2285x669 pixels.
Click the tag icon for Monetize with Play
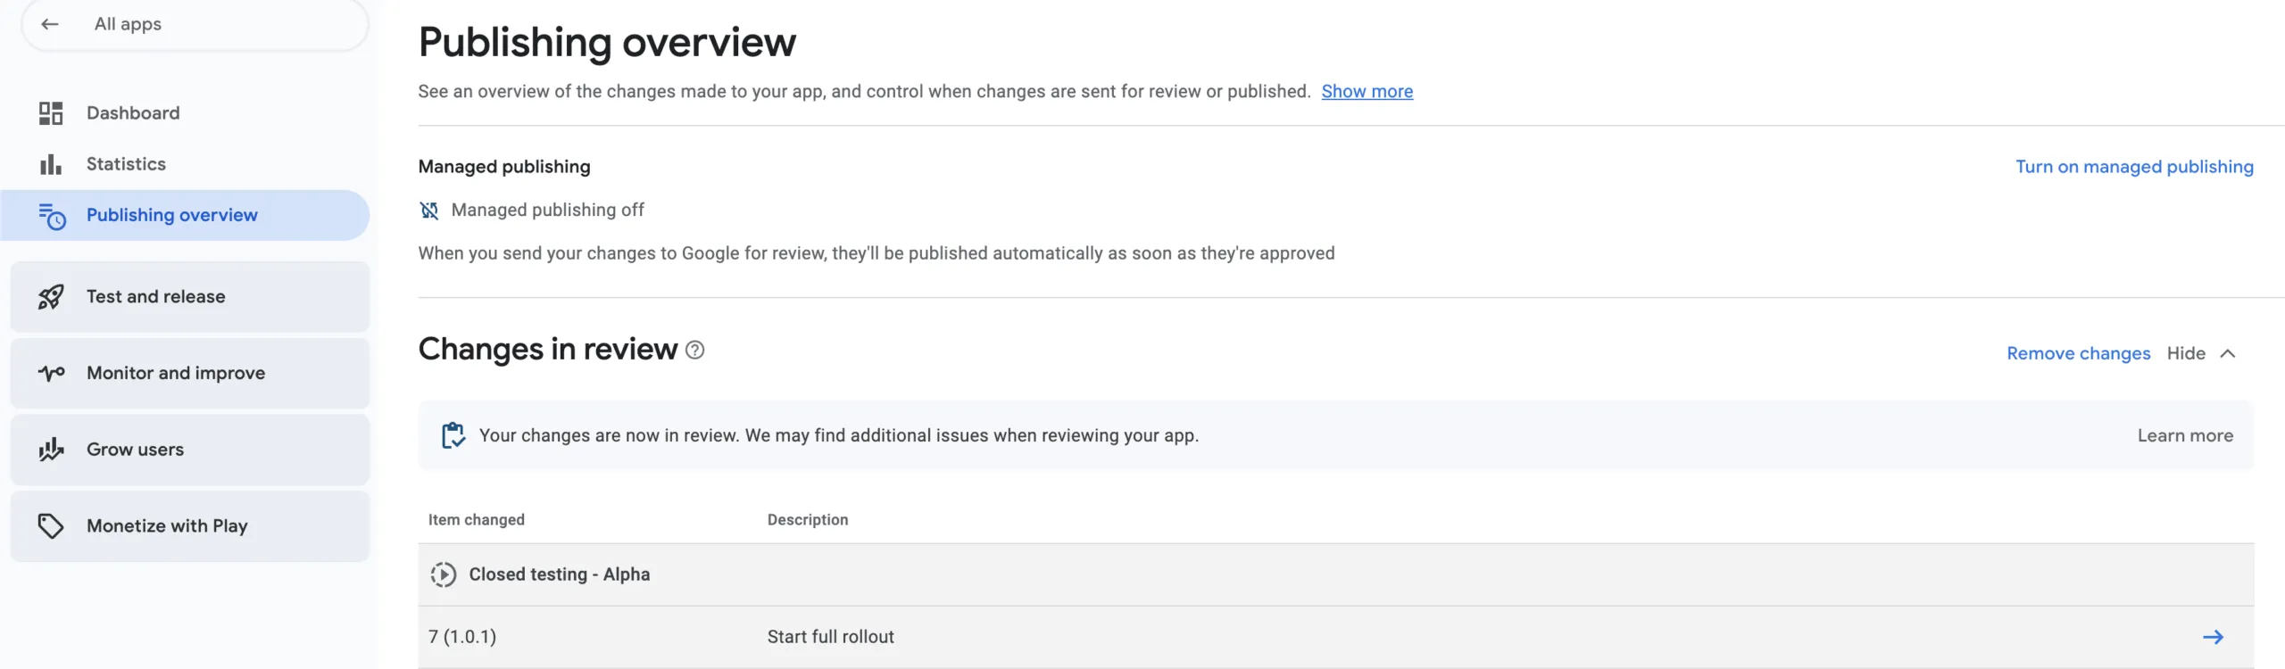point(51,526)
